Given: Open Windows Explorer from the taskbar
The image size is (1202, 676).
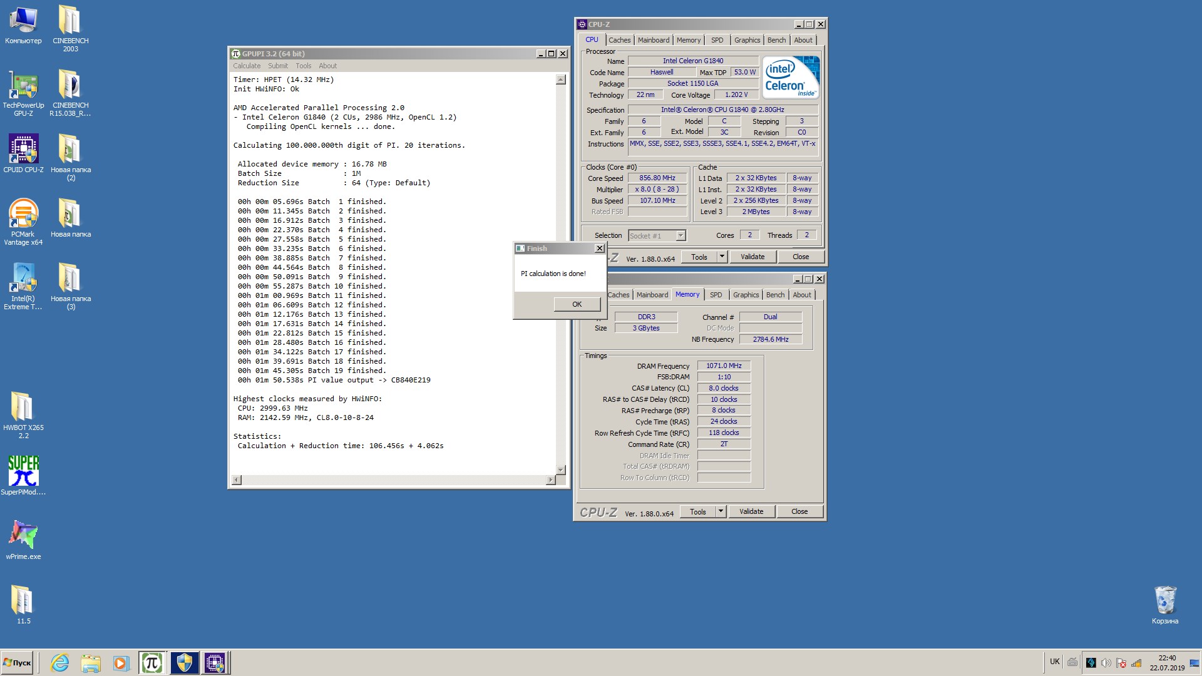Looking at the screenshot, I should coord(91,663).
